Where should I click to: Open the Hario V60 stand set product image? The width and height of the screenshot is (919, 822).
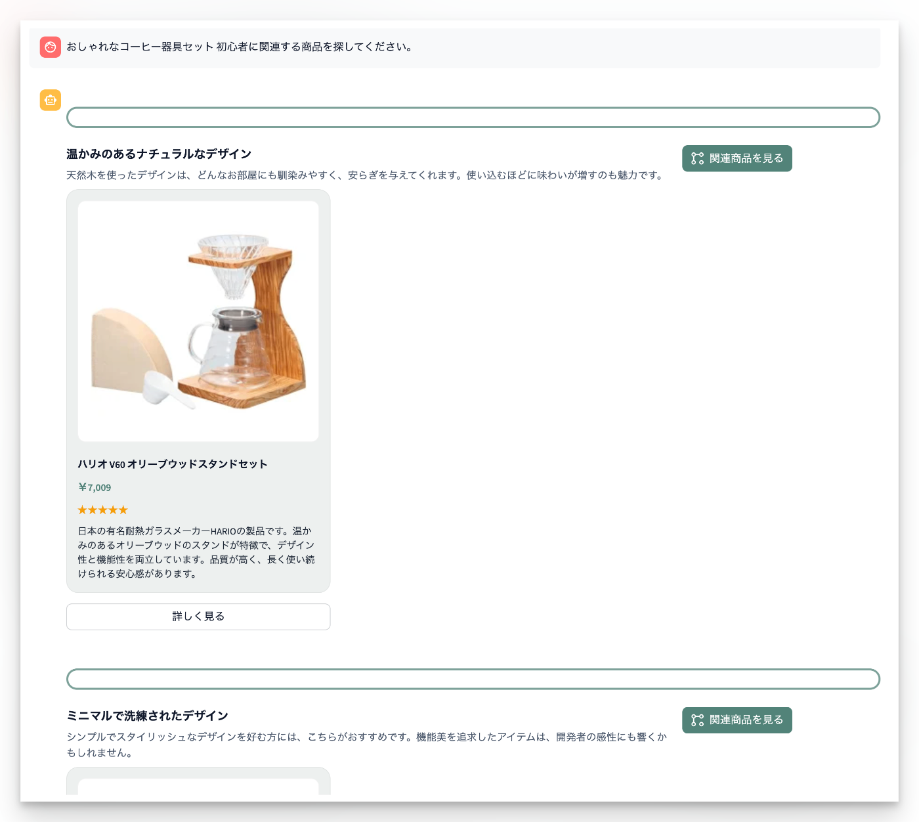198,321
